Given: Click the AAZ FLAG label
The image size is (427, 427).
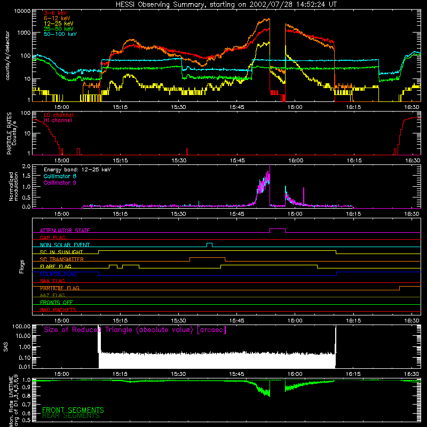Looking at the screenshot, I should [x=52, y=295].
